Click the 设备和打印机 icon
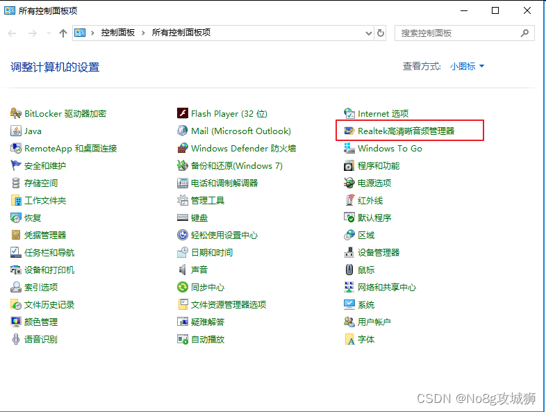 16,270
